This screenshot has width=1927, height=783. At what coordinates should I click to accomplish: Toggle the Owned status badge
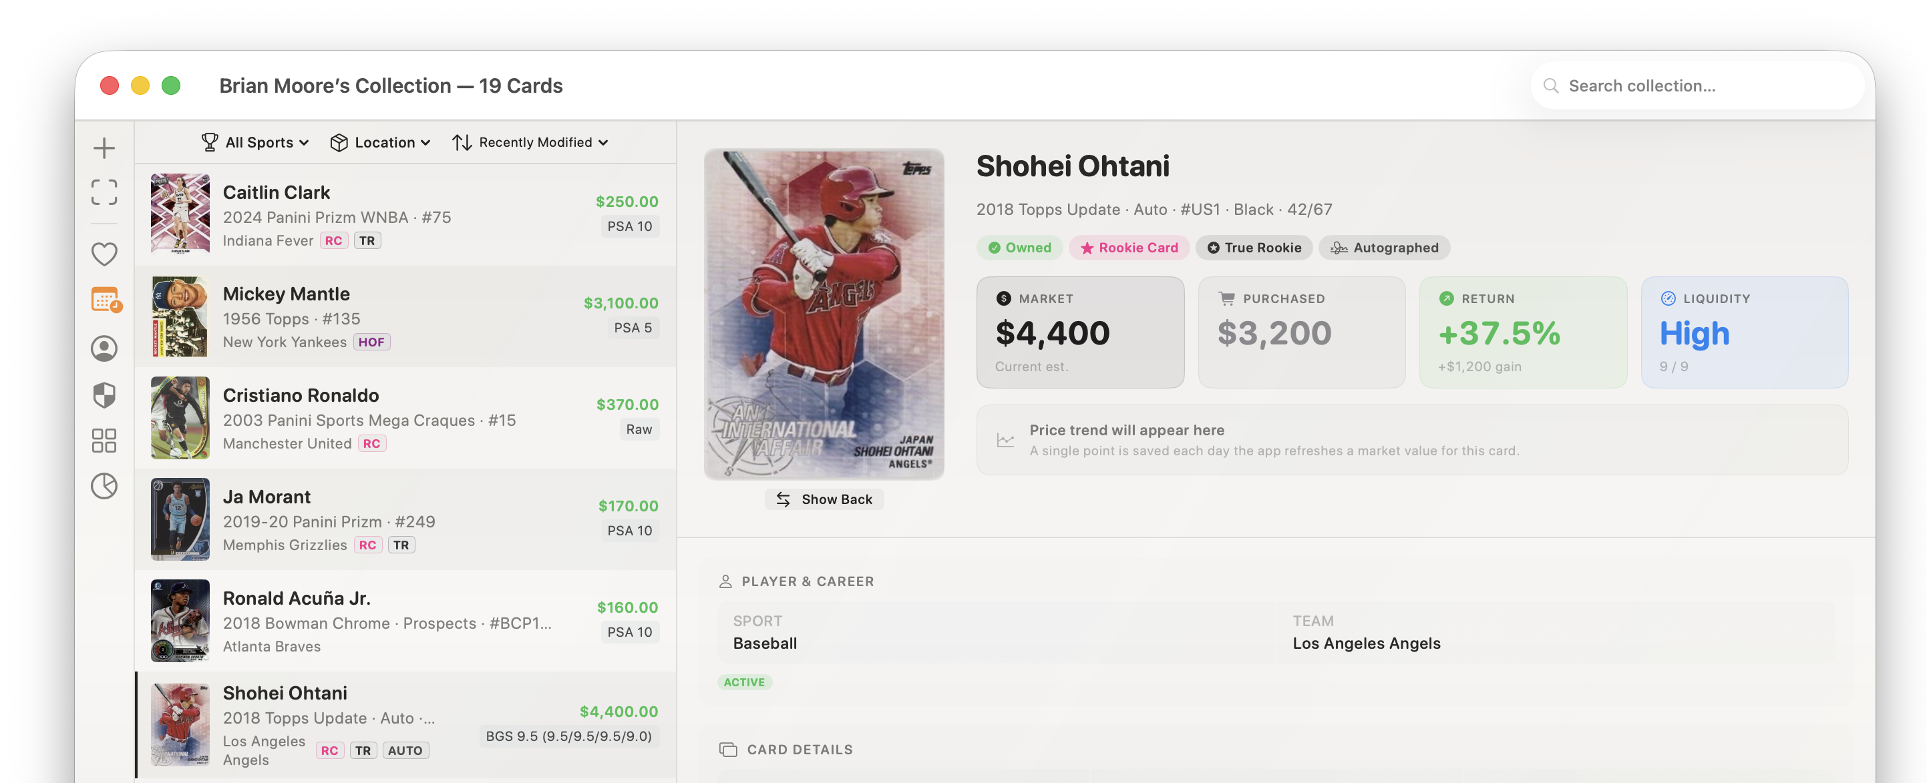coord(1019,248)
